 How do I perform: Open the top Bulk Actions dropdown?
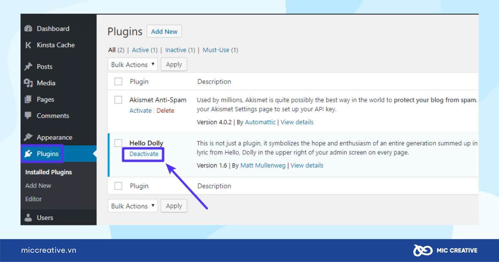click(133, 64)
